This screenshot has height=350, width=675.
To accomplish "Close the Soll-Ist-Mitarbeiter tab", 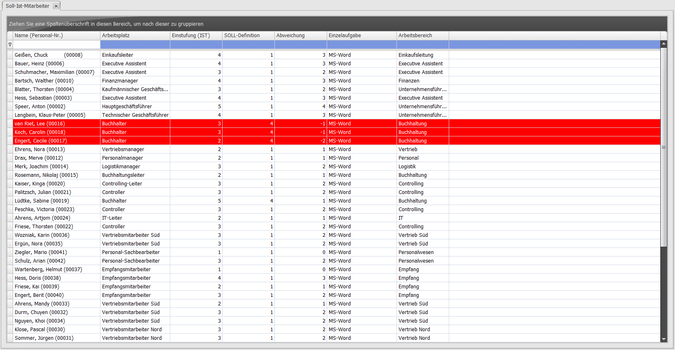I will (56, 6).
